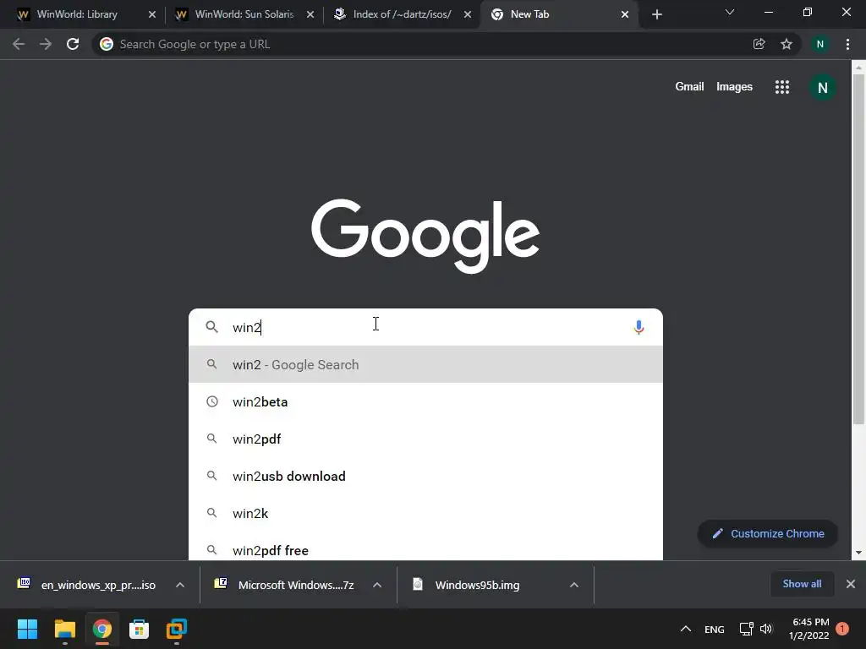The width and height of the screenshot is (866, 649).
Task: Click the scrollbar down arrow
Action: point(858,553)
